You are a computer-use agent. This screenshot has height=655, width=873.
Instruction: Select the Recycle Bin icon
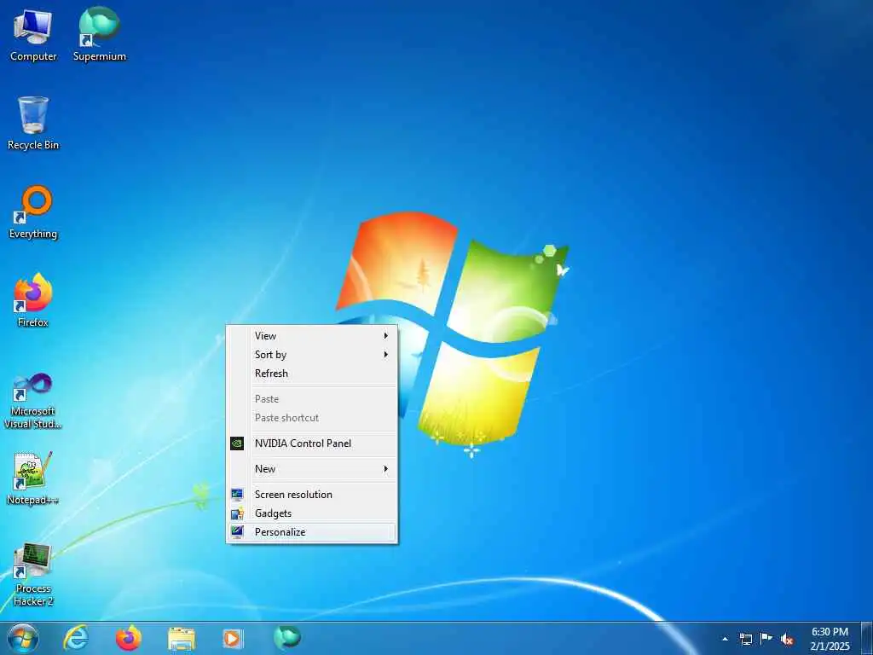tap(33, 123)
